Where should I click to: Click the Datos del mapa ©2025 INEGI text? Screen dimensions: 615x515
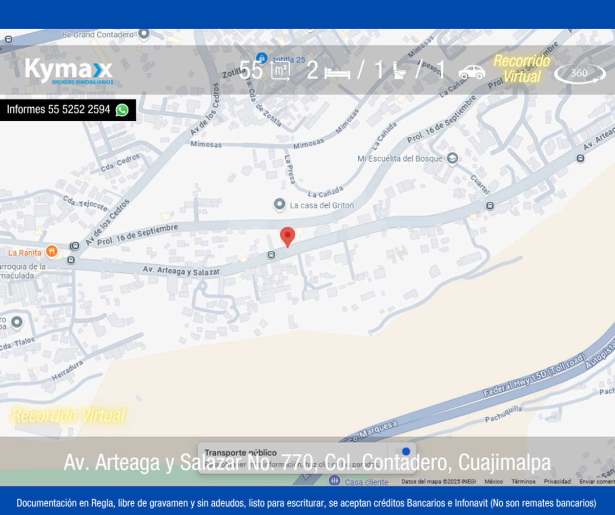click(440, 482)
